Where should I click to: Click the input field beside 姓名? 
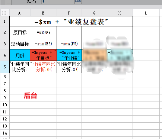pos(58,1)
